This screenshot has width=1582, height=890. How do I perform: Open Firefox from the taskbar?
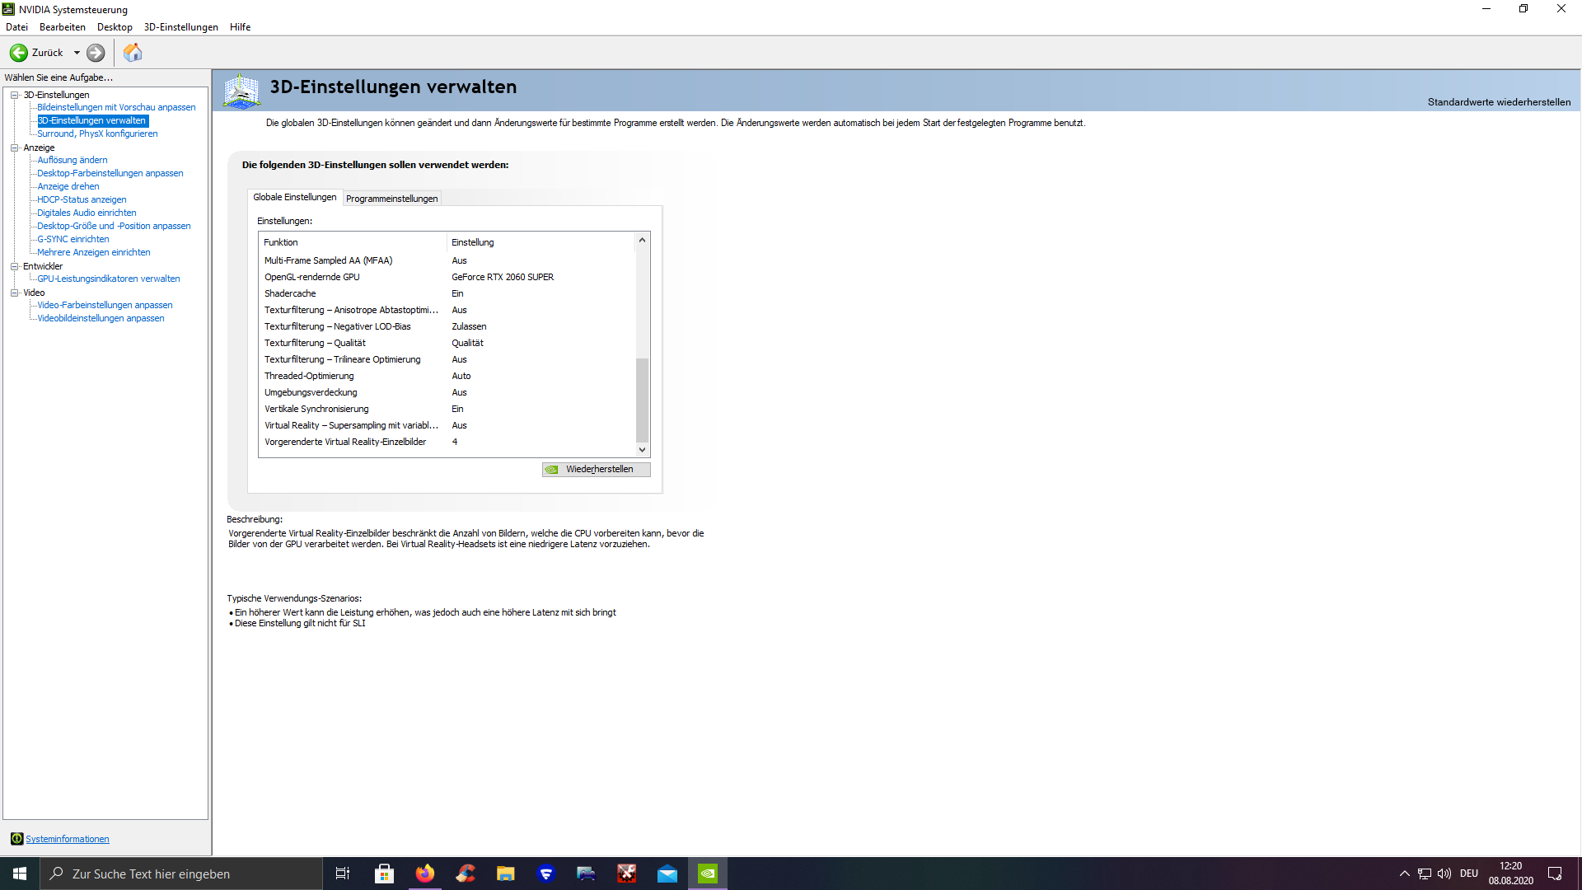[x=424, y=874]
